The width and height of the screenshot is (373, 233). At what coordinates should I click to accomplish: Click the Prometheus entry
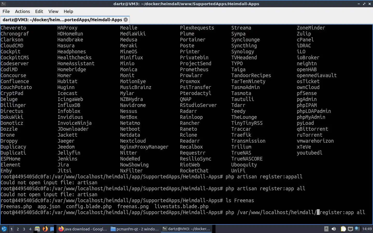(194, 69)
